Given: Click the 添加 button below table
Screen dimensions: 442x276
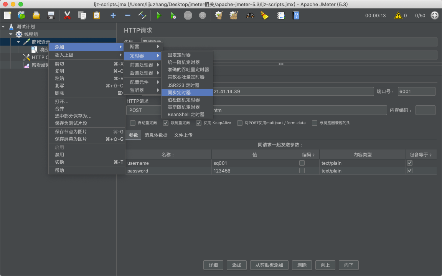Looking at the screenshot, I should coord(237,265).
